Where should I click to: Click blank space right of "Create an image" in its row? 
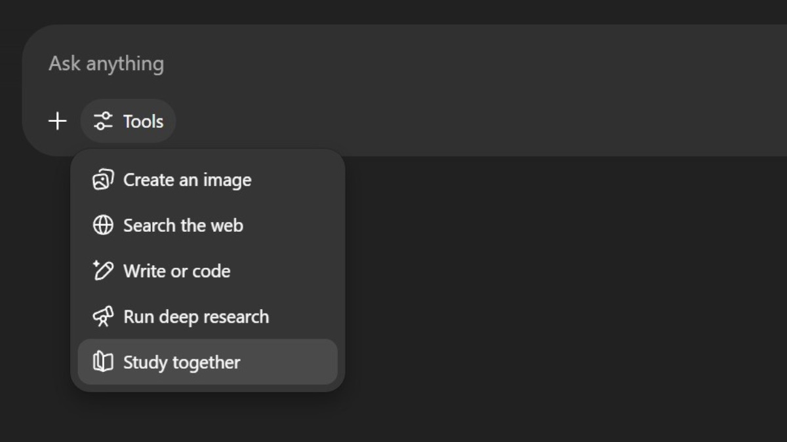coord(295,179)
